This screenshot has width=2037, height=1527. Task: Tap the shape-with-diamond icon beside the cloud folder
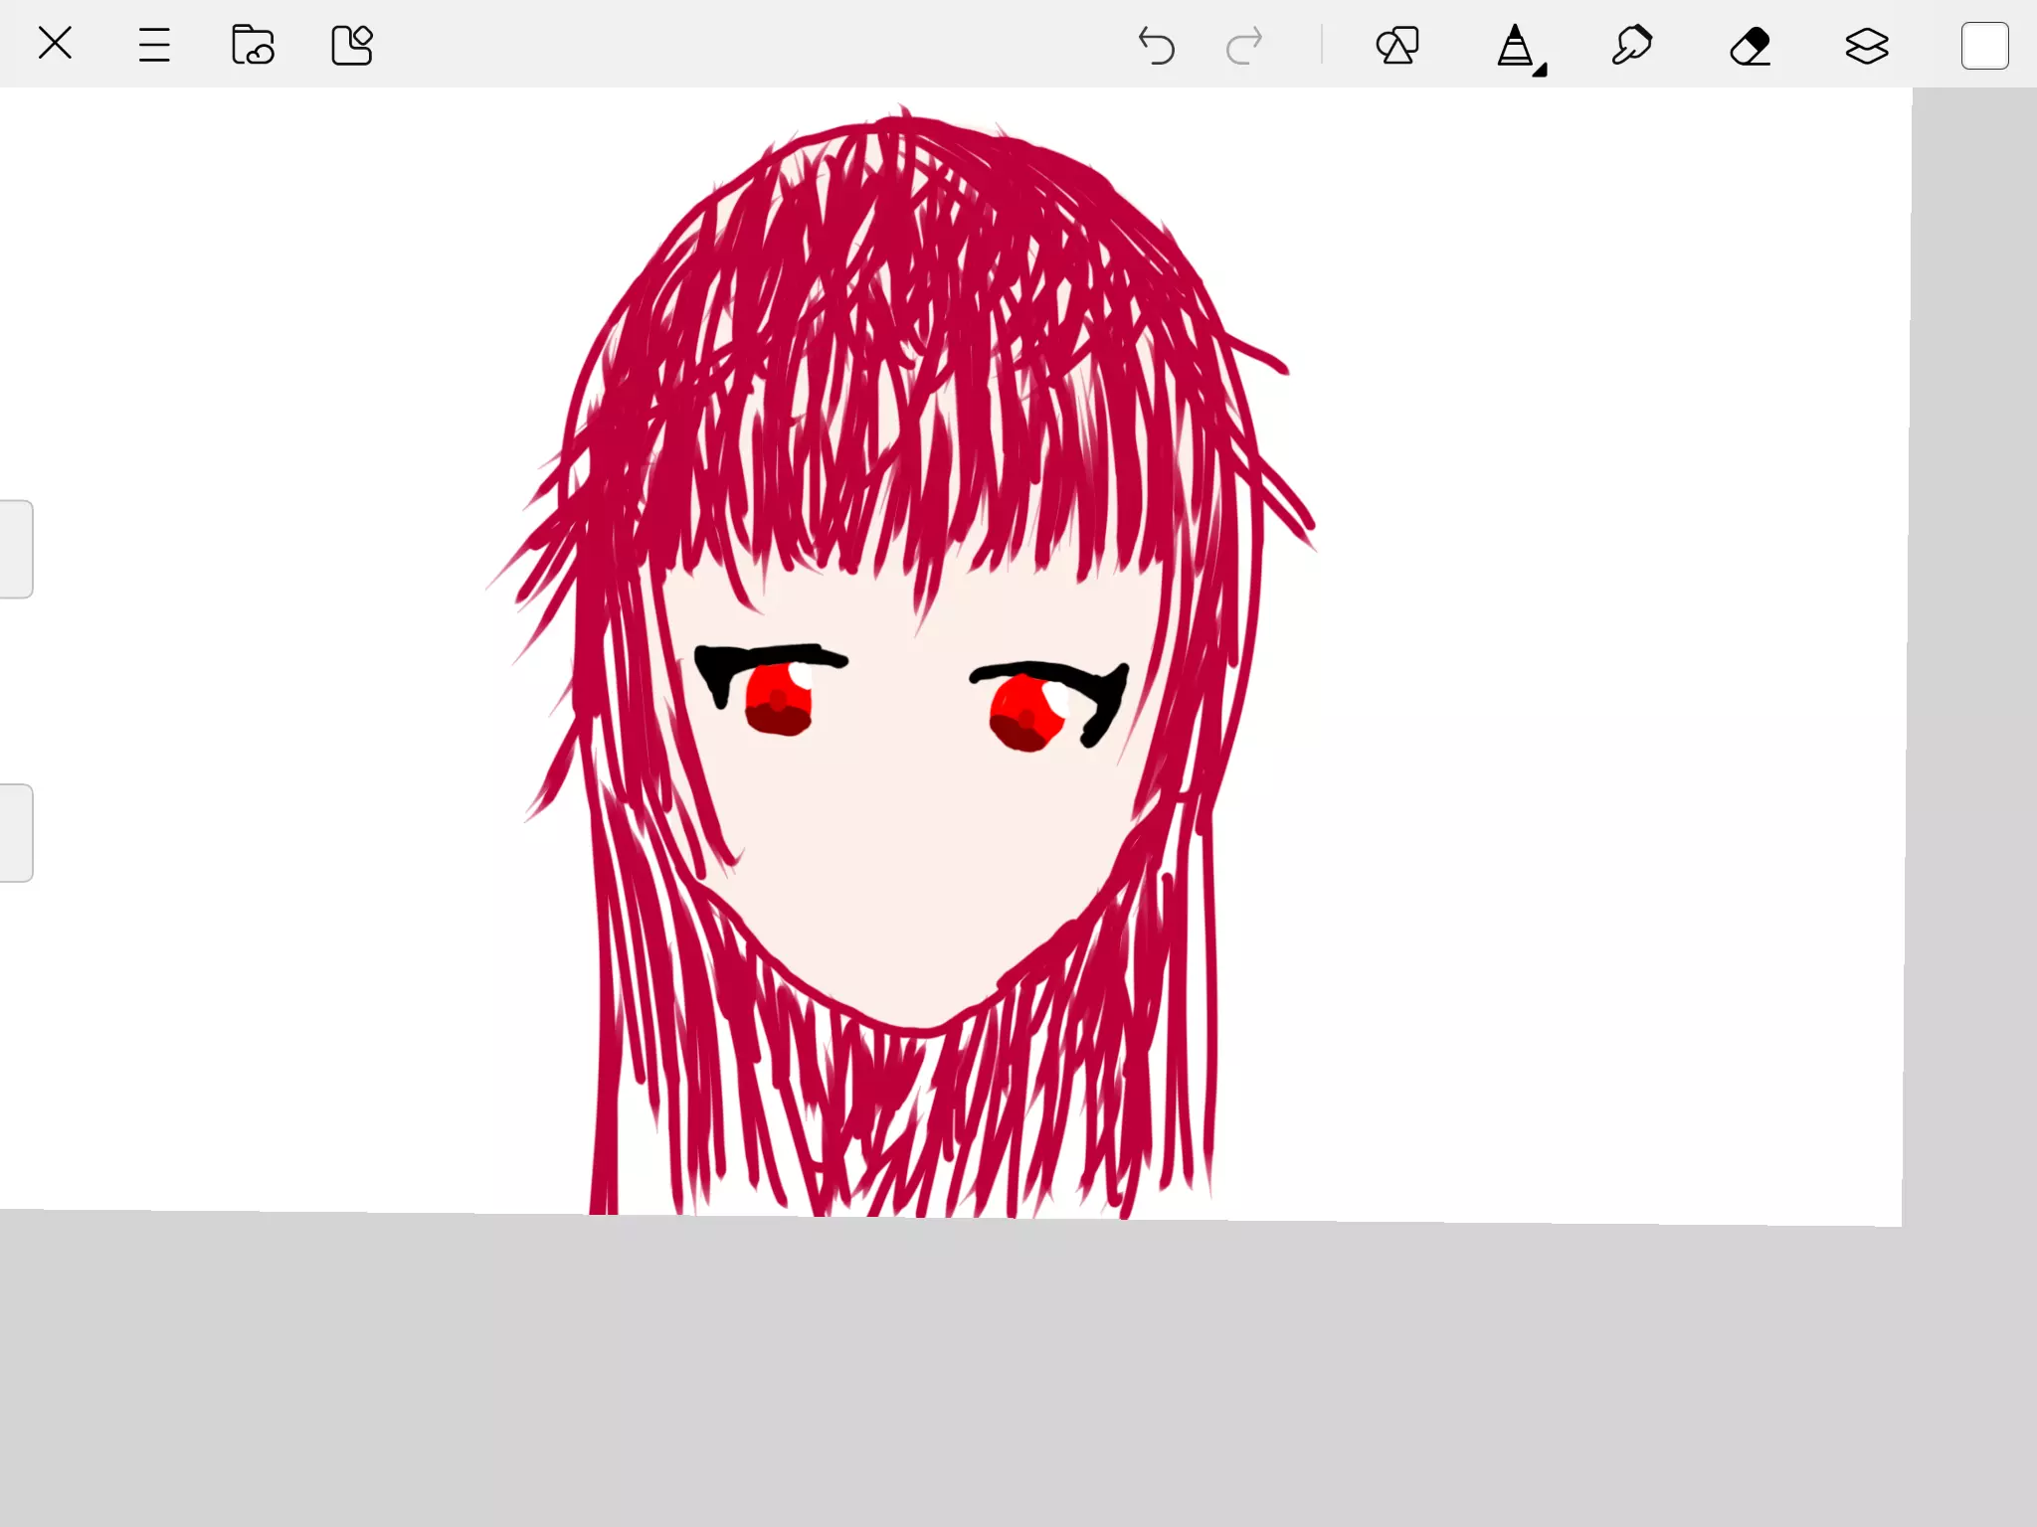point(351,45)
